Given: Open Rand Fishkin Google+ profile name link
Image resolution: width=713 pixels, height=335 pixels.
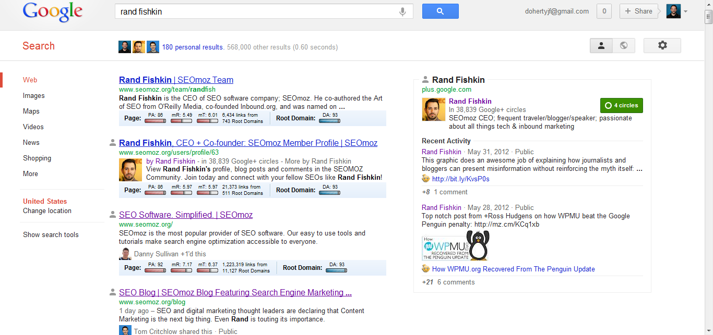Looking at the screenshot, I should [x=470, y=101].
